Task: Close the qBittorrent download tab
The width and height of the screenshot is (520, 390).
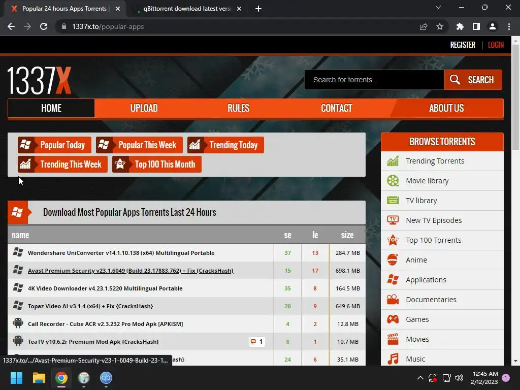Action: (x=239, y=9)
